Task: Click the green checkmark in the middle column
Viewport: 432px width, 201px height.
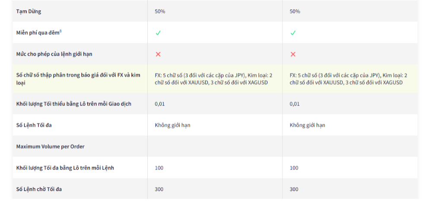Action: click(x=158, y=33)
